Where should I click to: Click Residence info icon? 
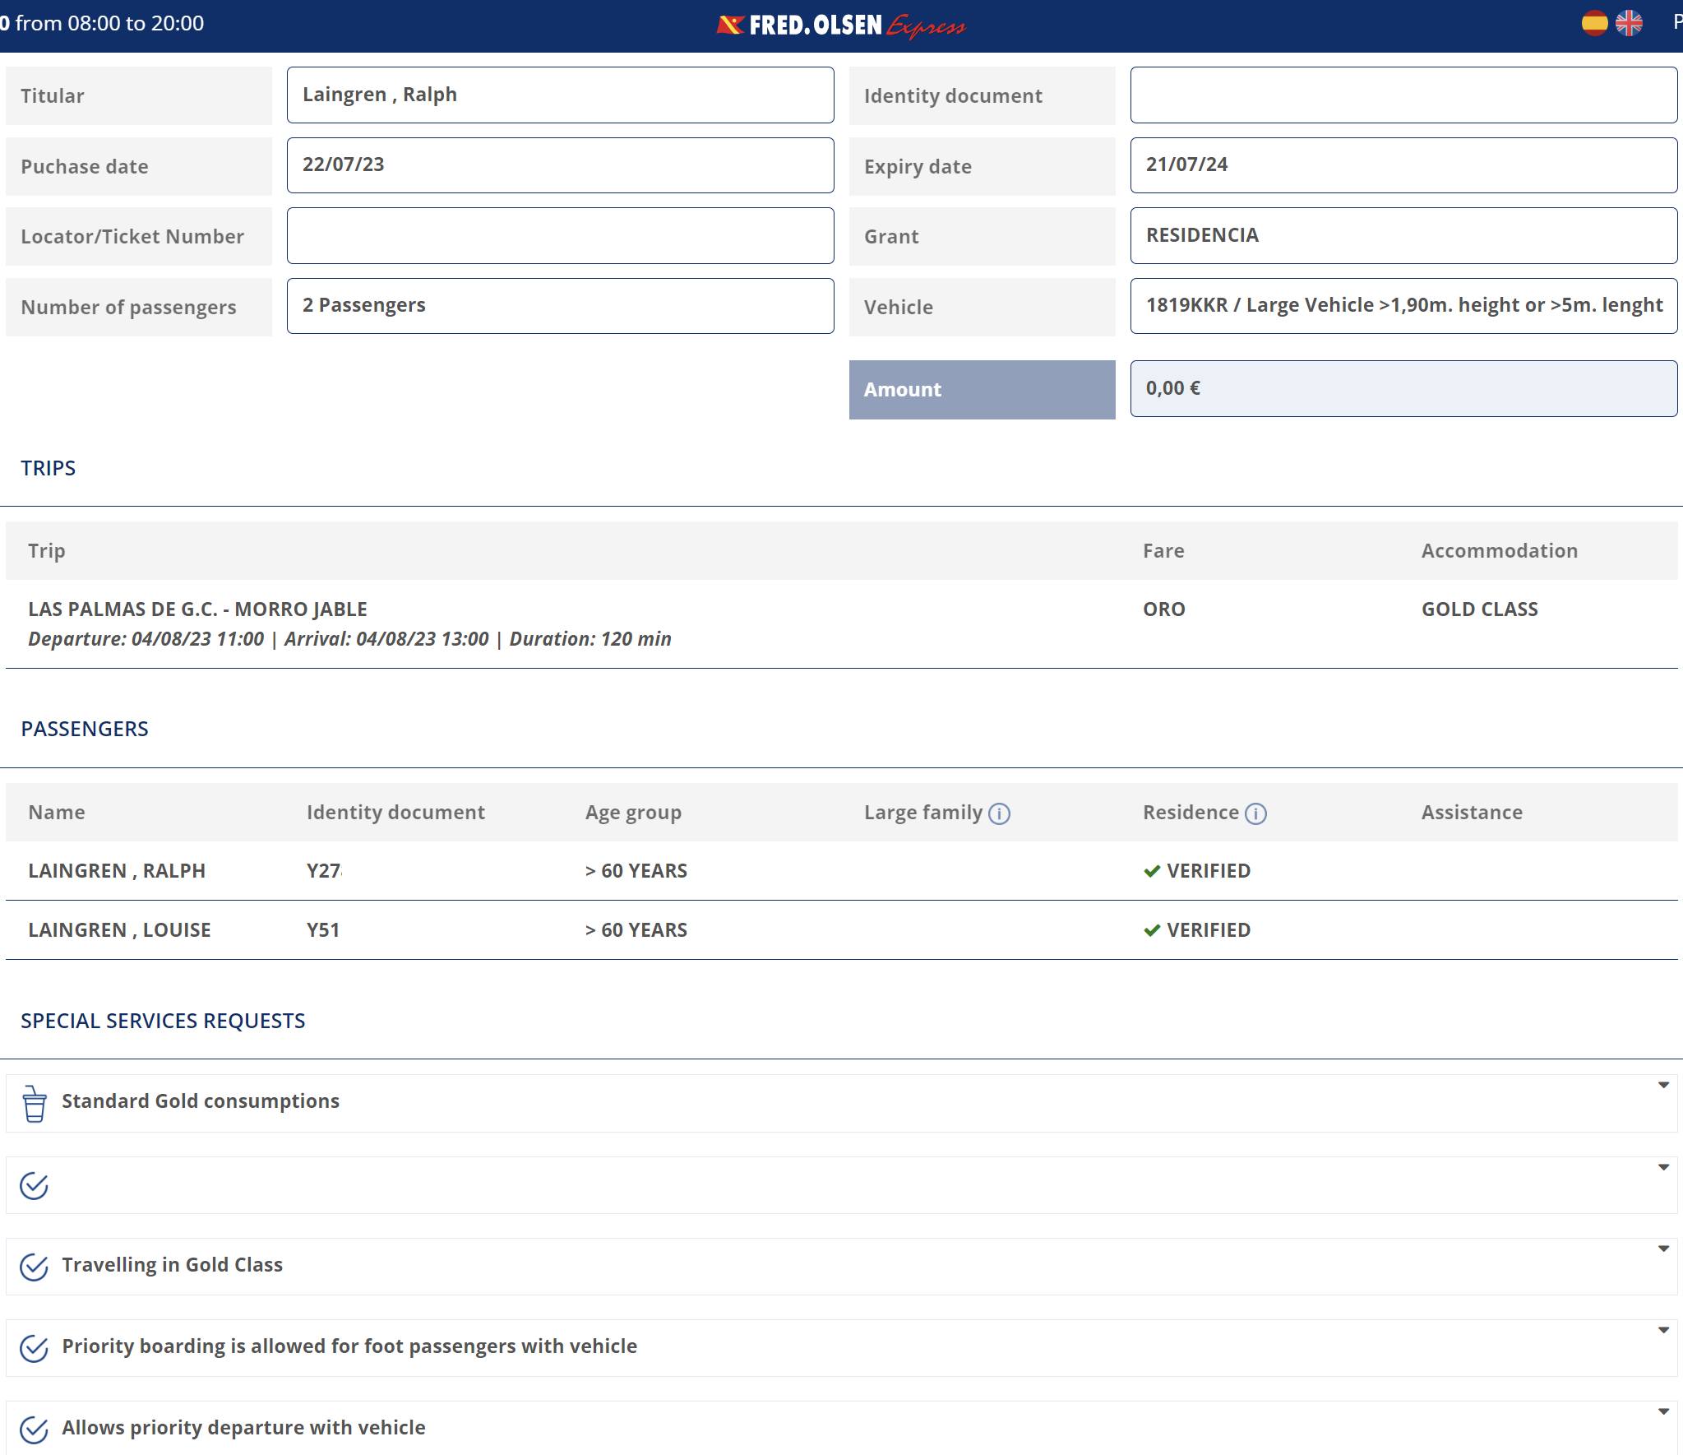(1255, 813)
